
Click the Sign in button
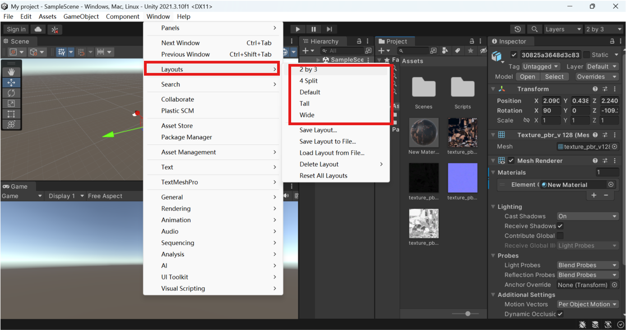[16, 29]
